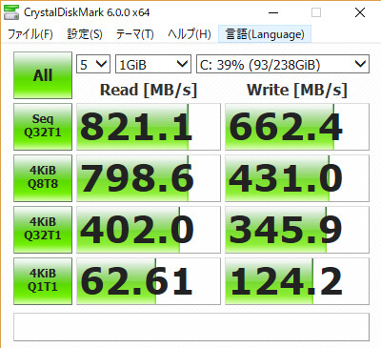Viewport: 381px width, 348px height.
Task: Select the 4KiB Q8T8 write result 431.0
Action: [297, 178]
